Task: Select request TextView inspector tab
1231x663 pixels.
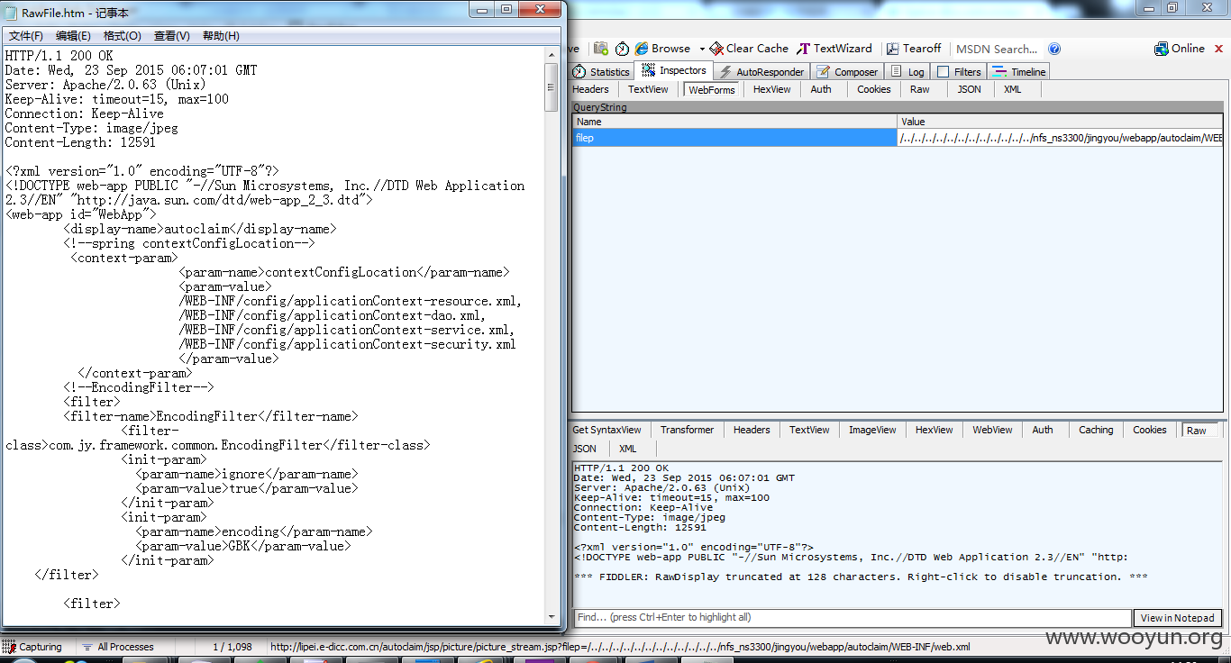Action: click(648, 89)
